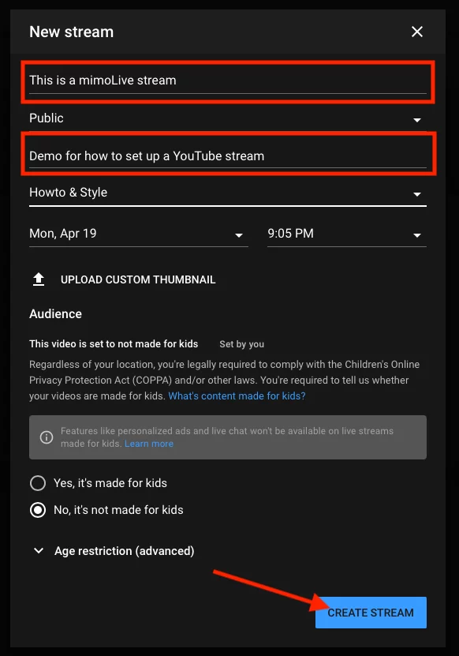The image size is (459, 656).
Task: Open the Howto & Style category dropdown
Action: pyautogui.click(x=228, y=193)
